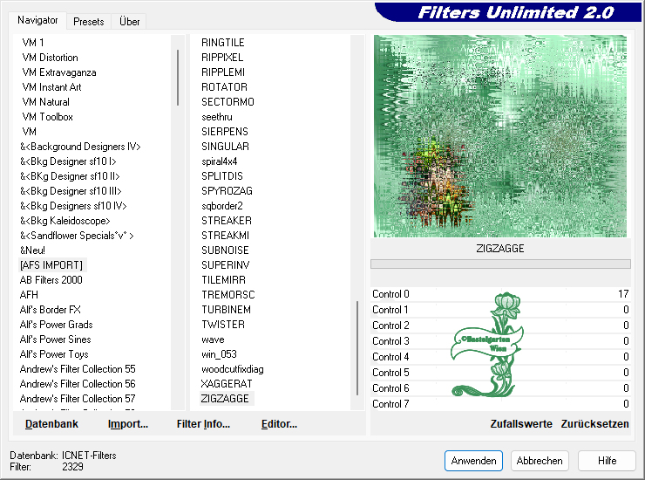The height and width of the screenshot is (480, 645).
Task: Choose the TWISTER filter
Action: click(223, 325)
